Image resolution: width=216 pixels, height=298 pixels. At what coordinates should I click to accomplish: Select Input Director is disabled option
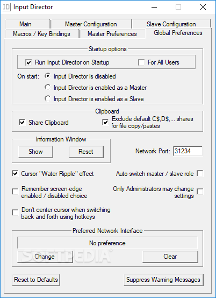click(48, 76)
